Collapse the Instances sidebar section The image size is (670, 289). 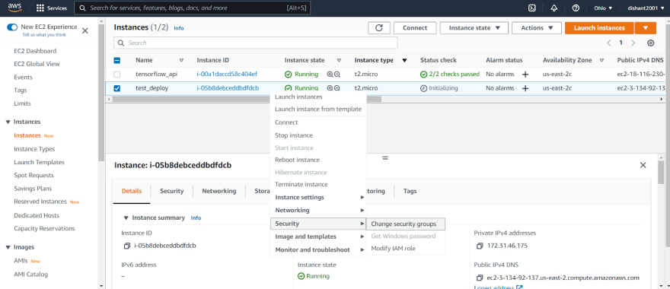pyautogui.click(x=8, y=122)
